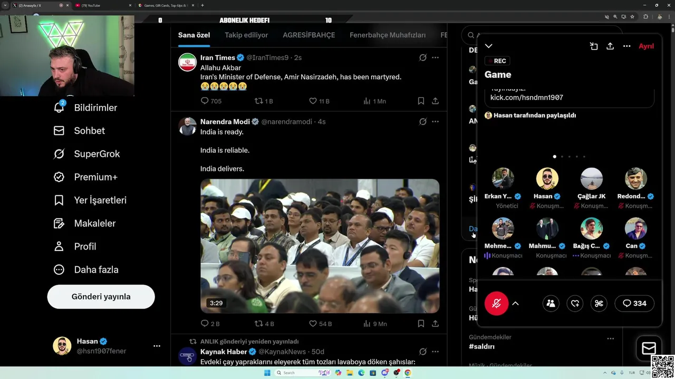The width and height of the screenshot is (675, 379).
Task: Open floating messages envelope button
Action: click(649, 348)
